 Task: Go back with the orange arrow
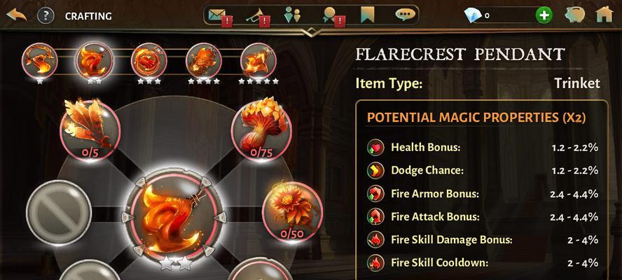pyautogui.click(x=17, y=15)
